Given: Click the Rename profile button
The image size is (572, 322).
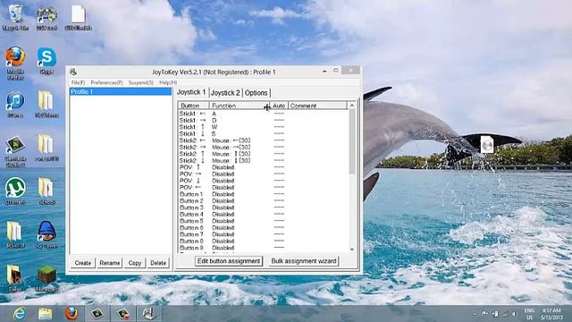Looking at the screenshot, I should tap(109, 263).
